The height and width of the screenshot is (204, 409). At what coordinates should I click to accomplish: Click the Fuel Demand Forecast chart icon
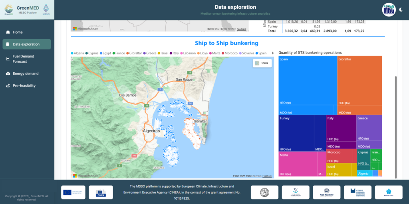8,59
